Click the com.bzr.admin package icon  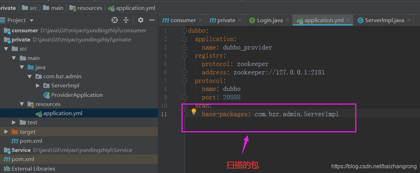[x=39, y=76]
